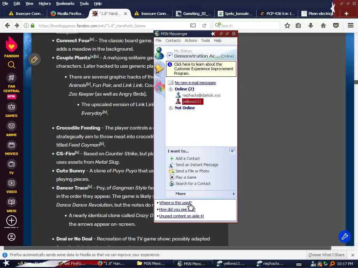Click No new e-mail messages link
This screenshot has width=358, height=268.
[195, 83]
